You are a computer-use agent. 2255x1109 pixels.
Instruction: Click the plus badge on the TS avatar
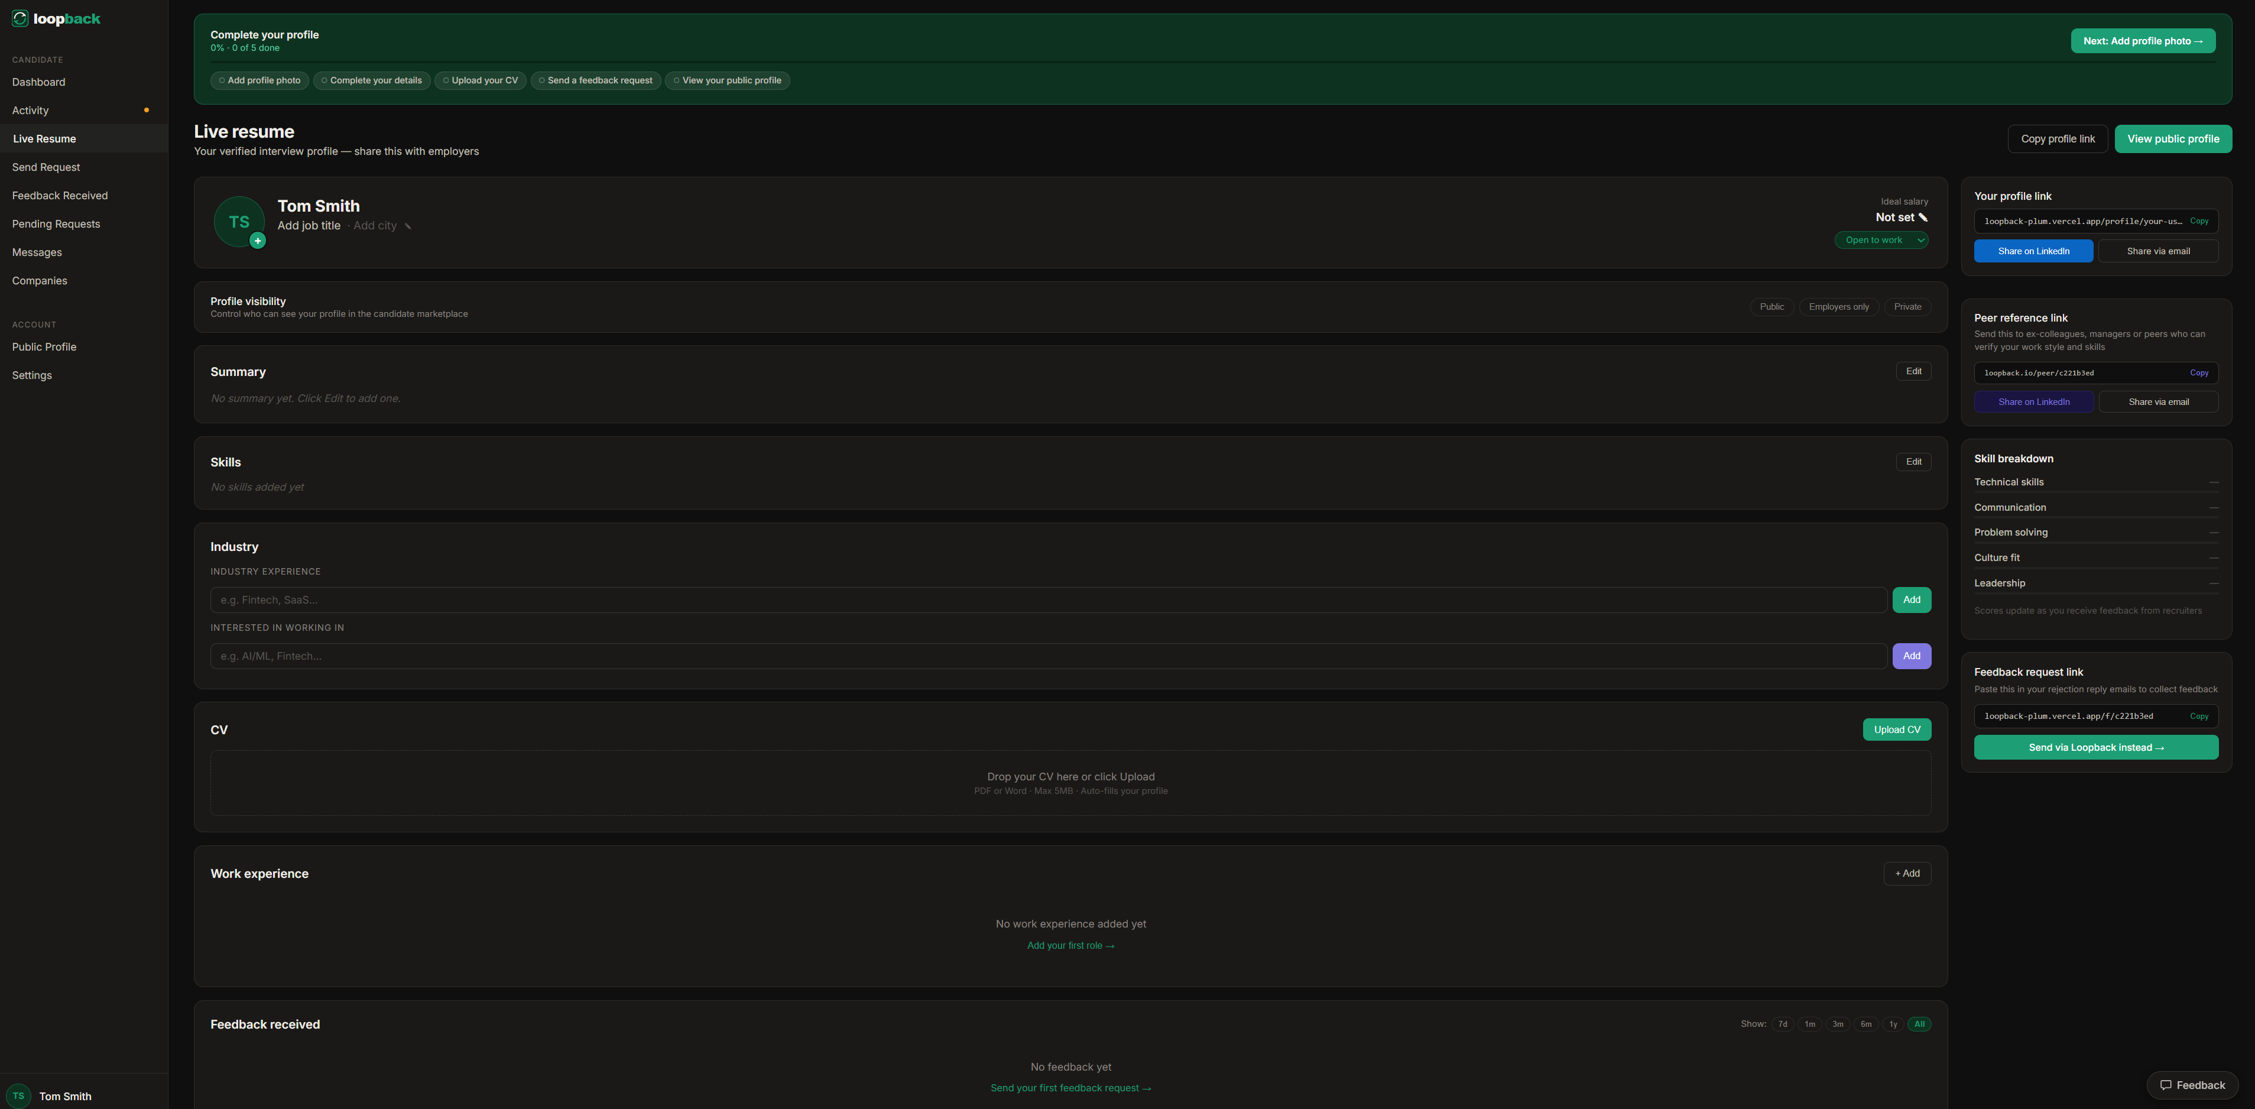[257, 241]
